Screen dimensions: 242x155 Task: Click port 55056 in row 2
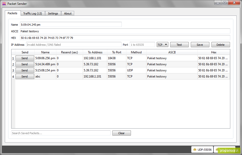(117, 64)
